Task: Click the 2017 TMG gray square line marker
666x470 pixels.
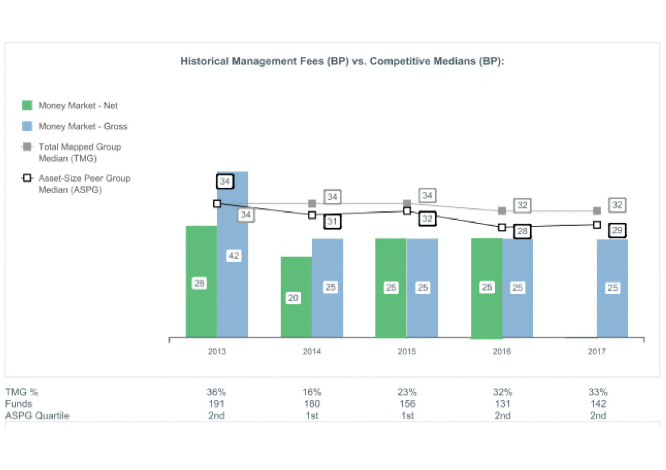Action: click(x=597, y=211)
